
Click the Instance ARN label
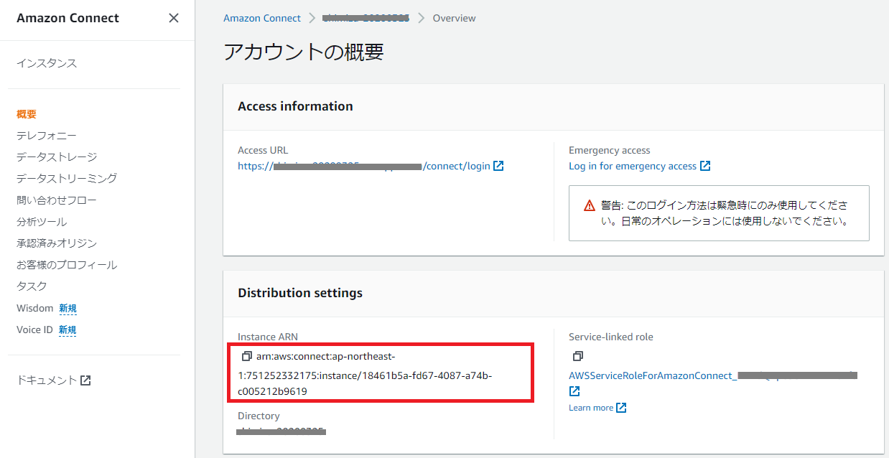[268, 337]
